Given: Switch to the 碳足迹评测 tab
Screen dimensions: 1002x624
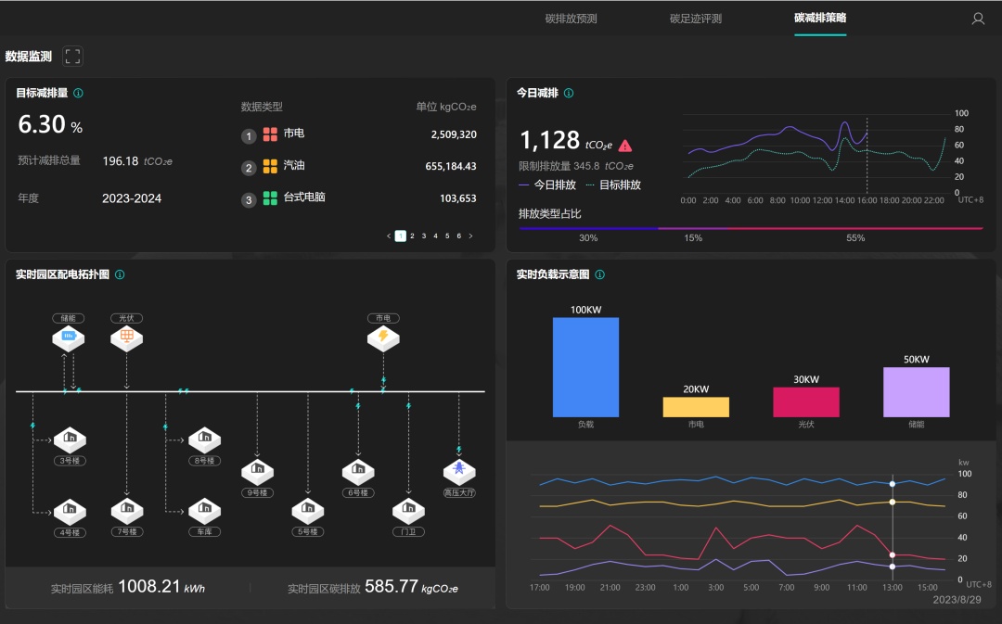Looking at the screenshot, I should coord(695,19).
